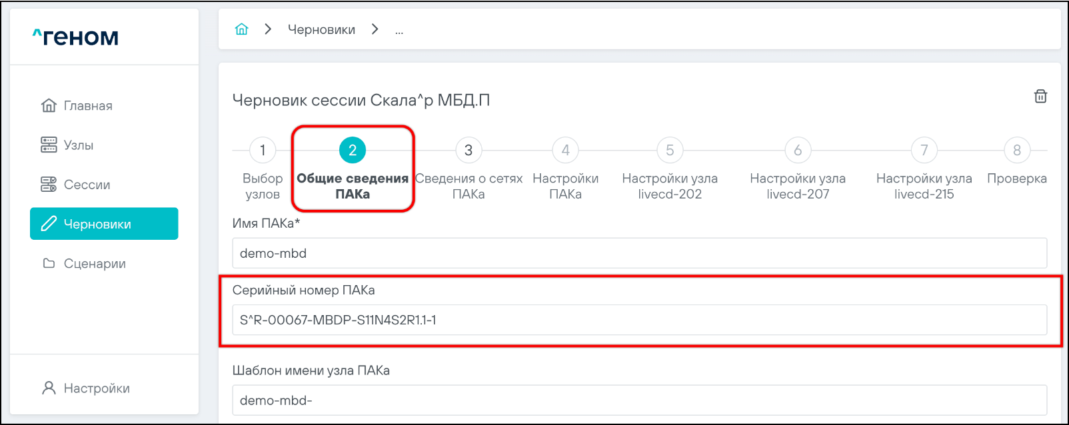Click the home icon in breadcrumb
This screenshot has height=425, width=1069.
point(241,29)
